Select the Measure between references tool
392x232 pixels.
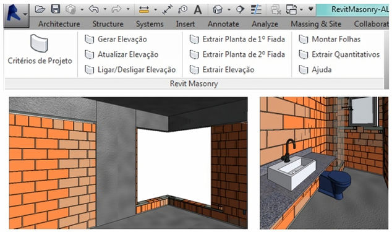click(144, 10)
